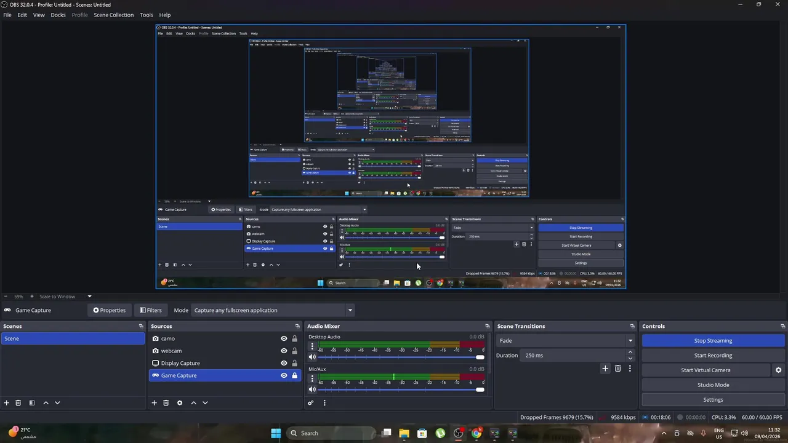Pop out the Scenes dock
This screenshot has height=443, width=788.
point(141,326)
